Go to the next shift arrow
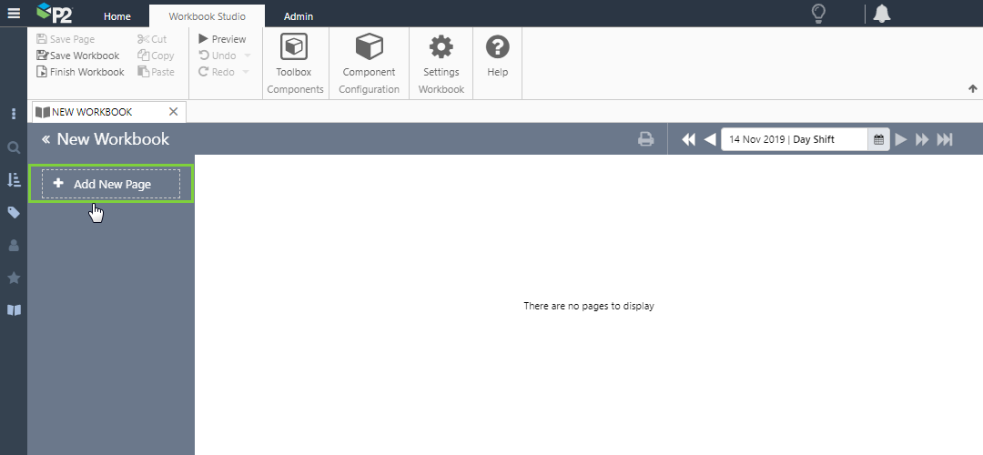The image size is (983, 455). [901, 139]
